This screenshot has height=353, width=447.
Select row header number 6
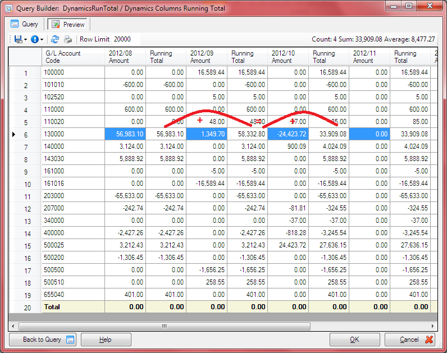coord(26,135)
